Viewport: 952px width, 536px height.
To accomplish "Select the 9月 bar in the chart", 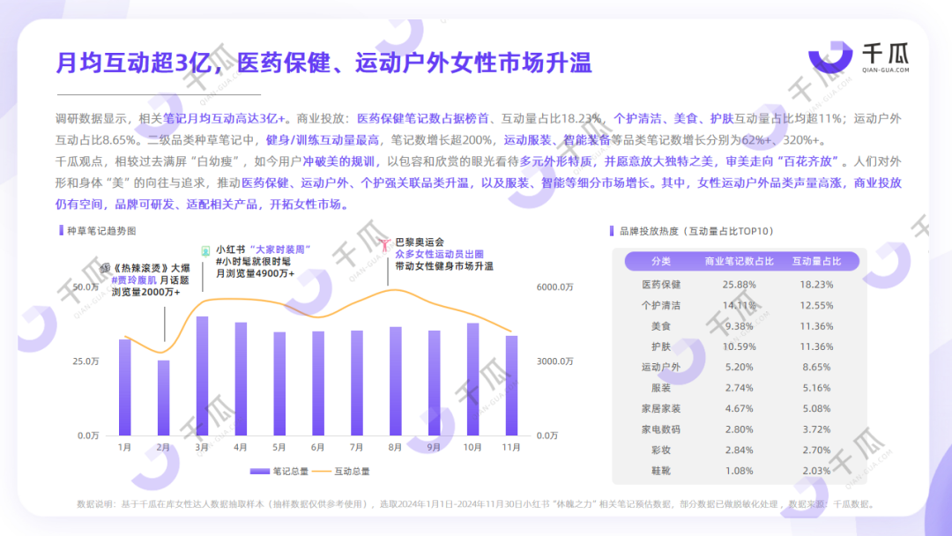I will coord(434,383).
